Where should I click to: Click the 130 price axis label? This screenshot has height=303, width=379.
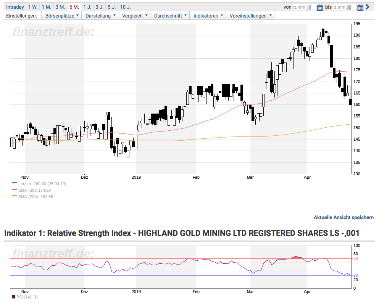click(x=357, y=174)
